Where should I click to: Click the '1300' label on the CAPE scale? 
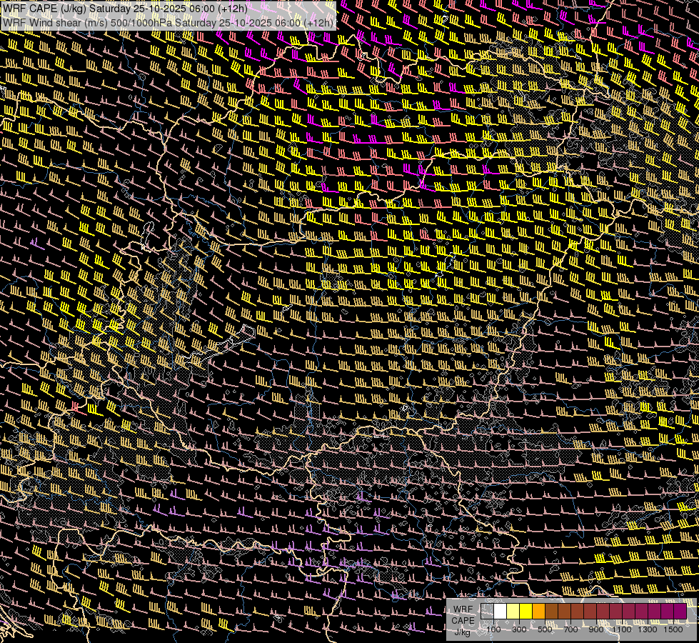(648, 629)
